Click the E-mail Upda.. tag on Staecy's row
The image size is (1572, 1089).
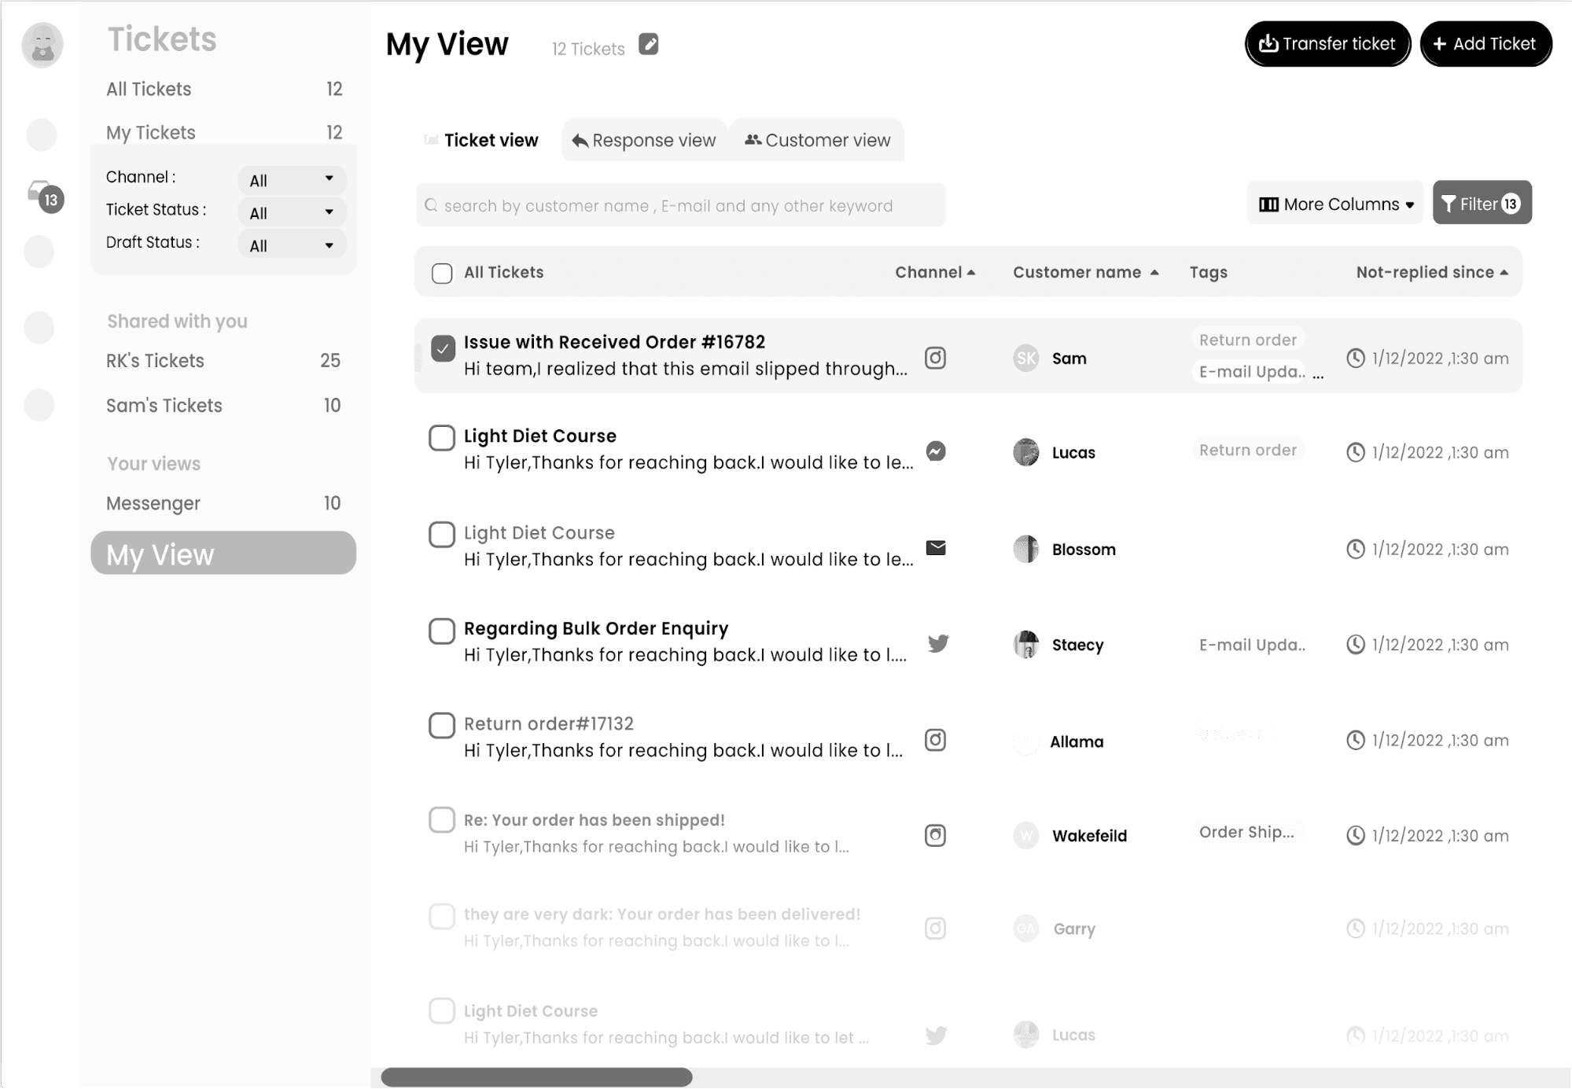[x=1252, y=645]
